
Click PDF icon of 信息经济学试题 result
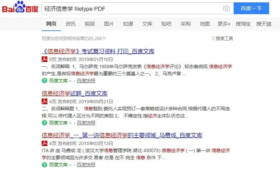44,102
